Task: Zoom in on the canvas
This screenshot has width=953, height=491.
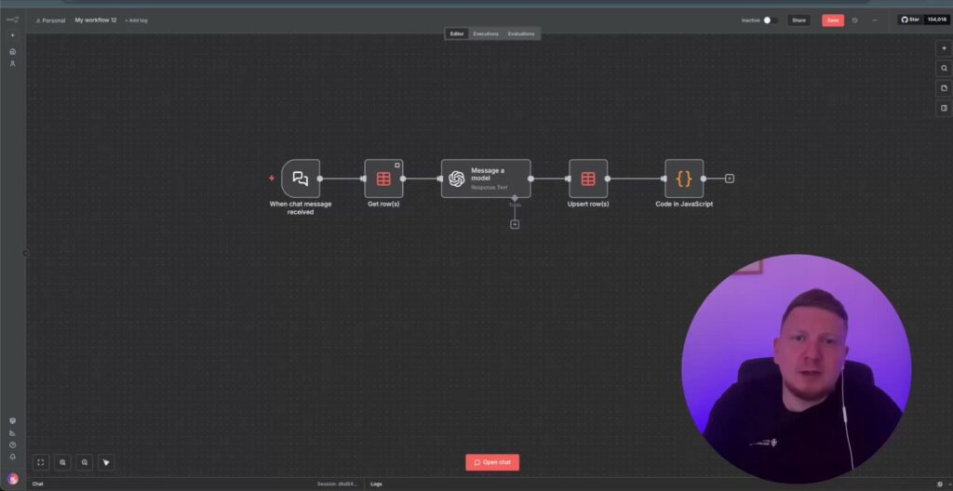Action: [x=62, y=462]
